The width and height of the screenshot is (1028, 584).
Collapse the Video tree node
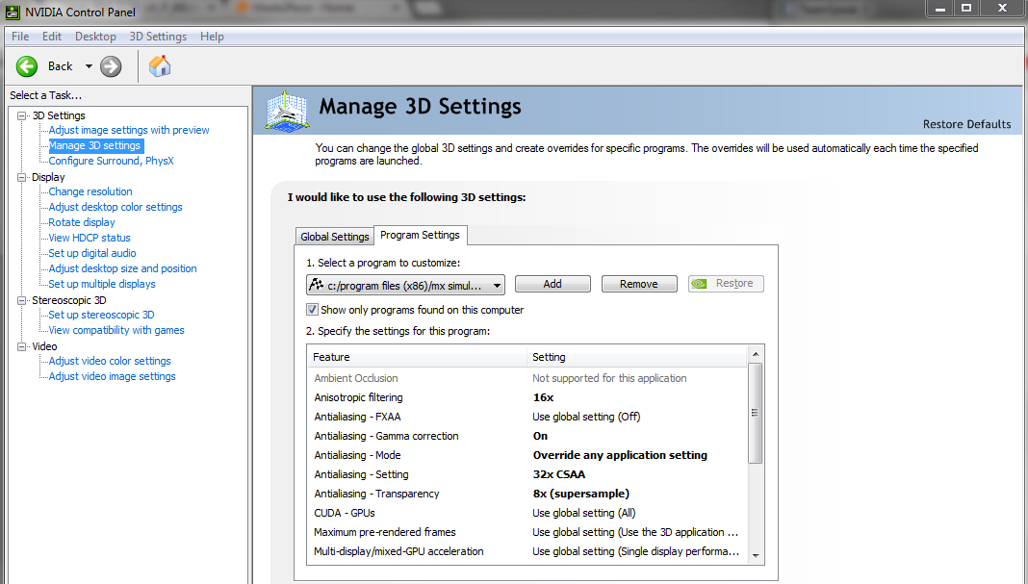tap(21, 346)
